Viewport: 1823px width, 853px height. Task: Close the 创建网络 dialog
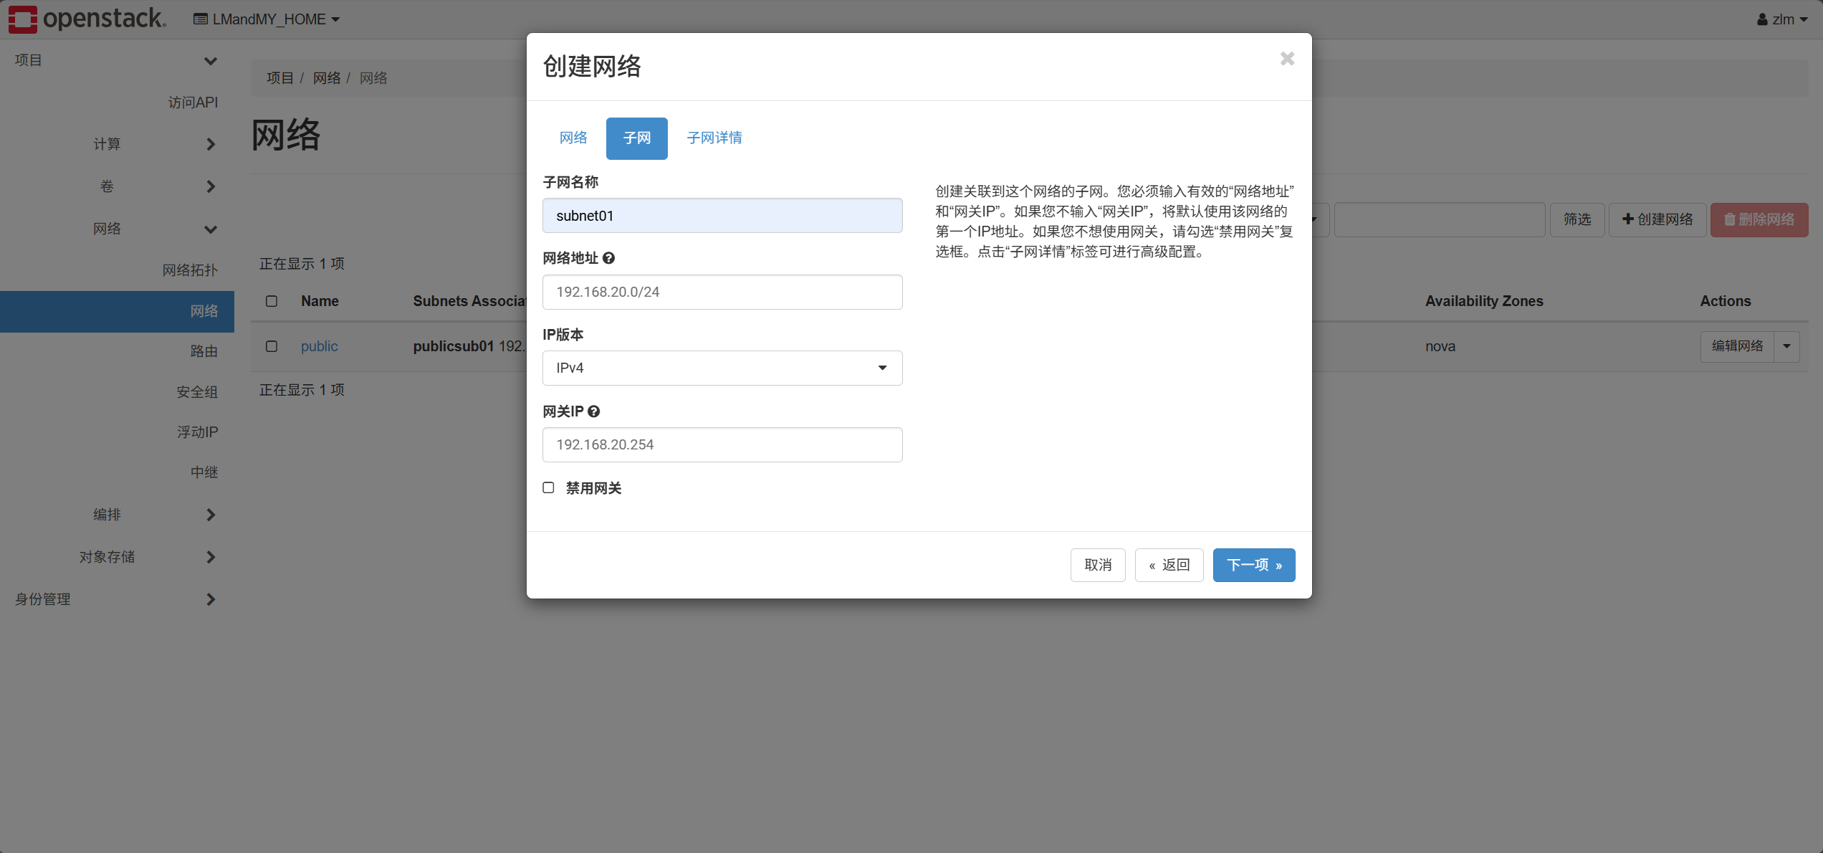point(1287,59)
